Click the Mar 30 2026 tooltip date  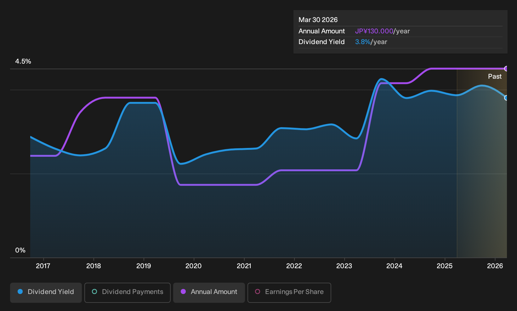coord(318,20)
